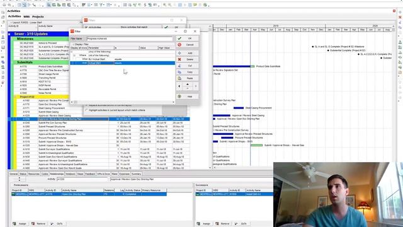Move filter row up with the arrow

coord(188,84)
